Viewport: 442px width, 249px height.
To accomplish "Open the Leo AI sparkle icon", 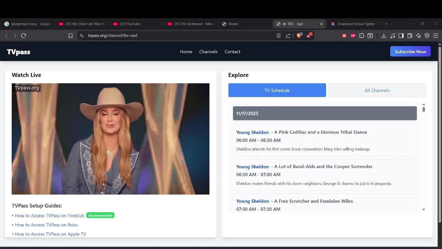I will (x=419, y=36).
